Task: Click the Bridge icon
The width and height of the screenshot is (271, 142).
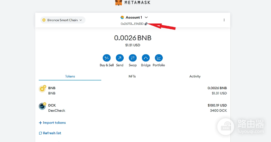Action: point(146,58)
